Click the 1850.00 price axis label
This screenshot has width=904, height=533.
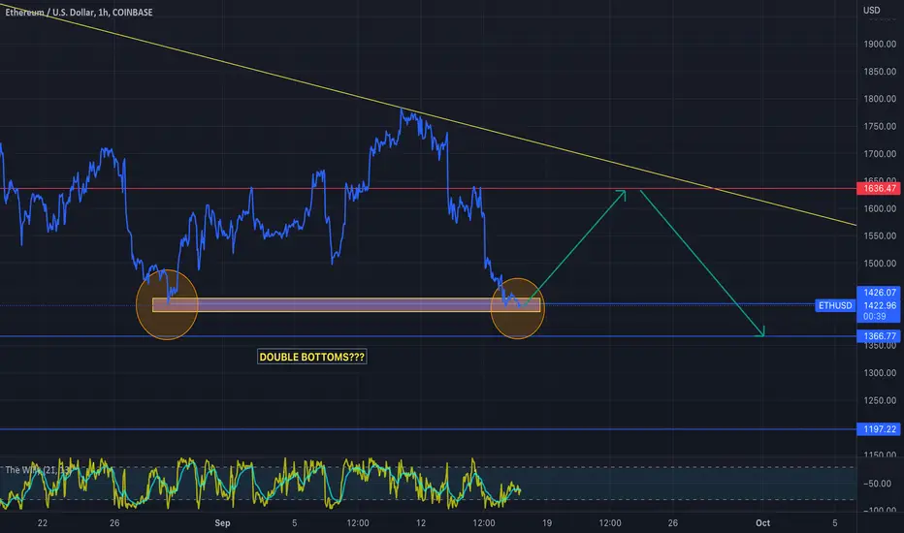tap(880, 72)
